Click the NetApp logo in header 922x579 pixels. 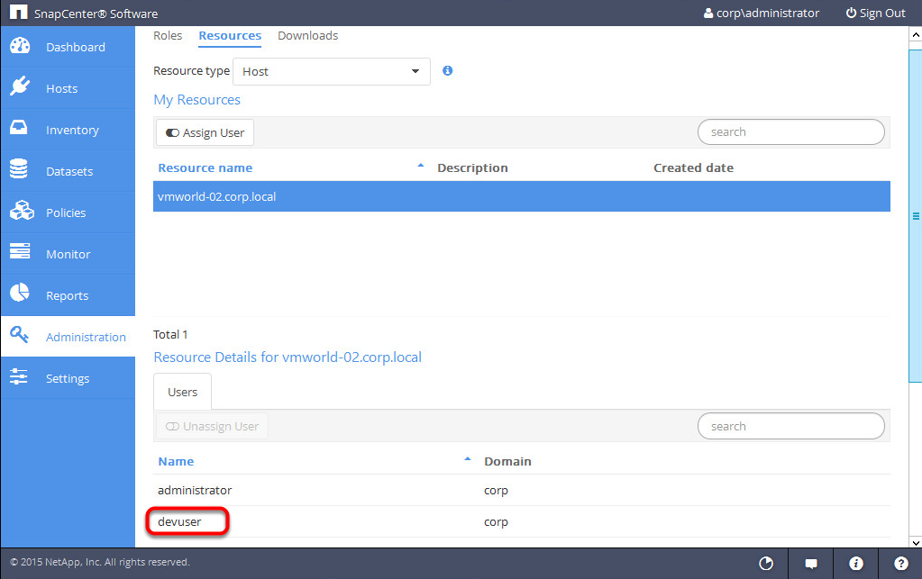19,12
